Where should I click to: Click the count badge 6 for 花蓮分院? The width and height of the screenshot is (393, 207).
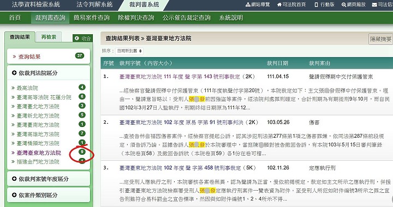tap(82, 96)
